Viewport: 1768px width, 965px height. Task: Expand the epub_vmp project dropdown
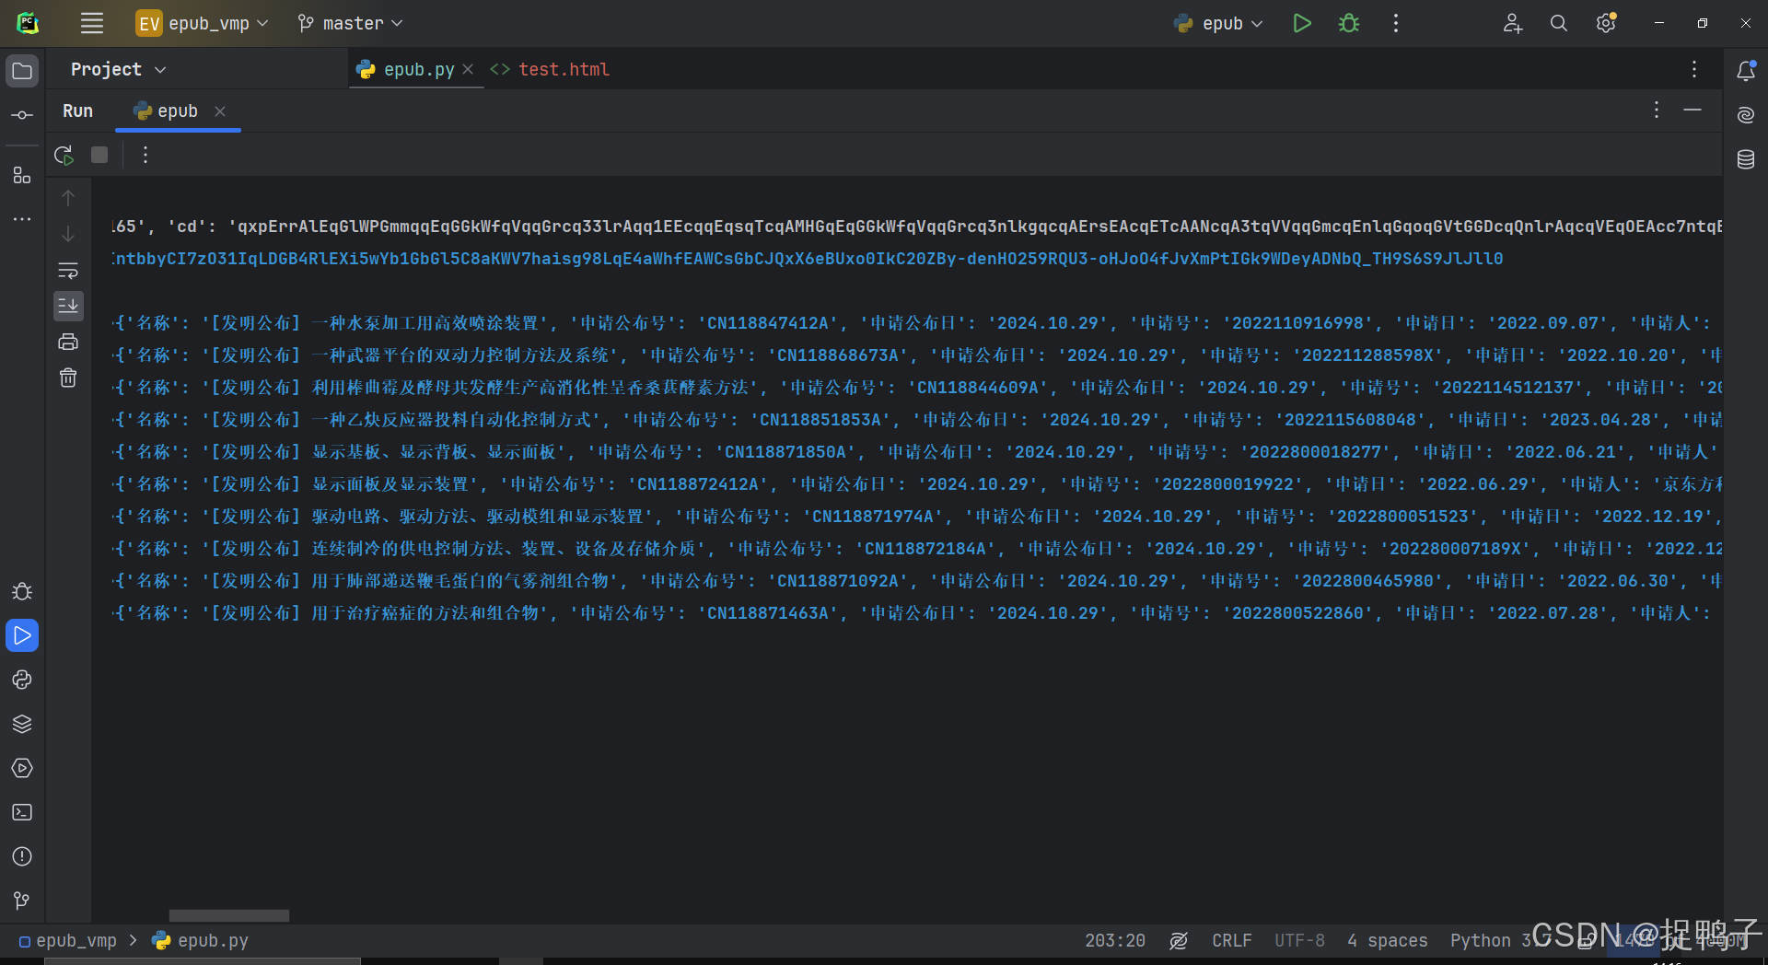point(203,23)
